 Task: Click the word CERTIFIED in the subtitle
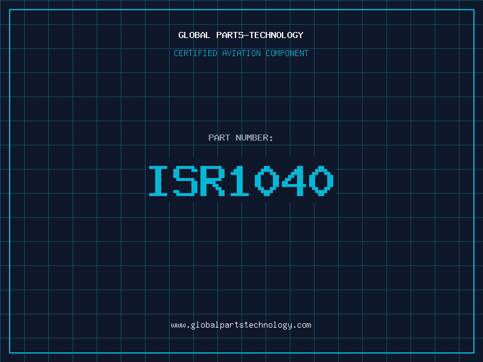click(x=196, y=53)
